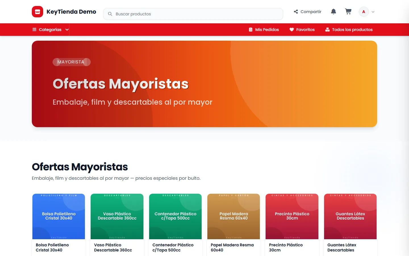409x256 pixels.
Task: Open Guantes Látex Descartables thumbnail
Action: point(350,216)
